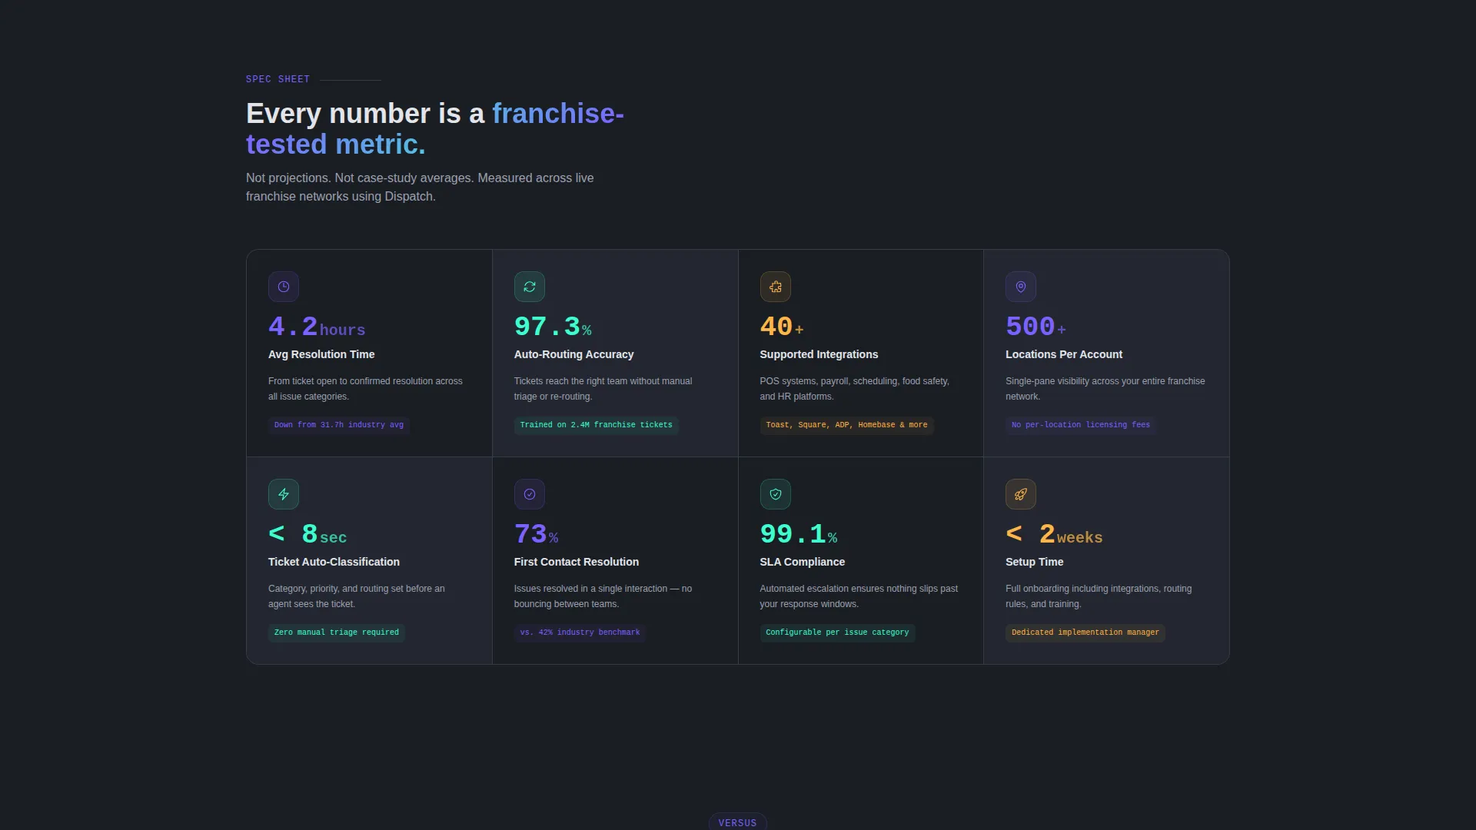Click the '99.1%' metric value
Viewport: 1476px width, 830px height.
tap(799, 534)
